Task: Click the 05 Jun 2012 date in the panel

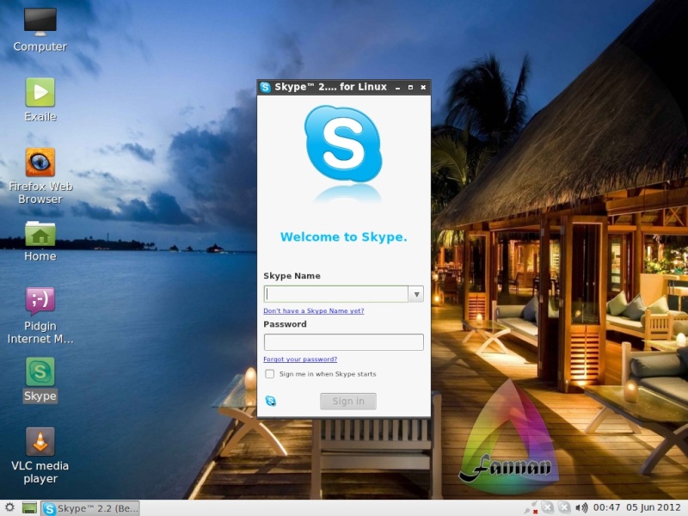Action: (x=654, y=507)
